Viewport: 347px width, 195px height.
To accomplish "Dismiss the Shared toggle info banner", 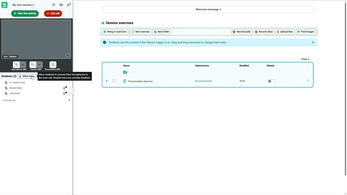I will (x=313, y=43).
